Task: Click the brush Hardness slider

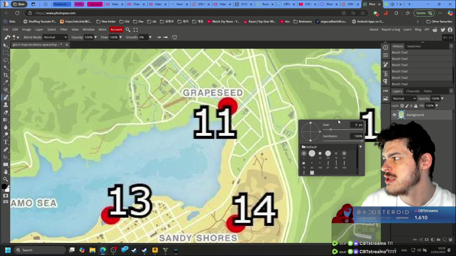Action: (x=343, y=141)
